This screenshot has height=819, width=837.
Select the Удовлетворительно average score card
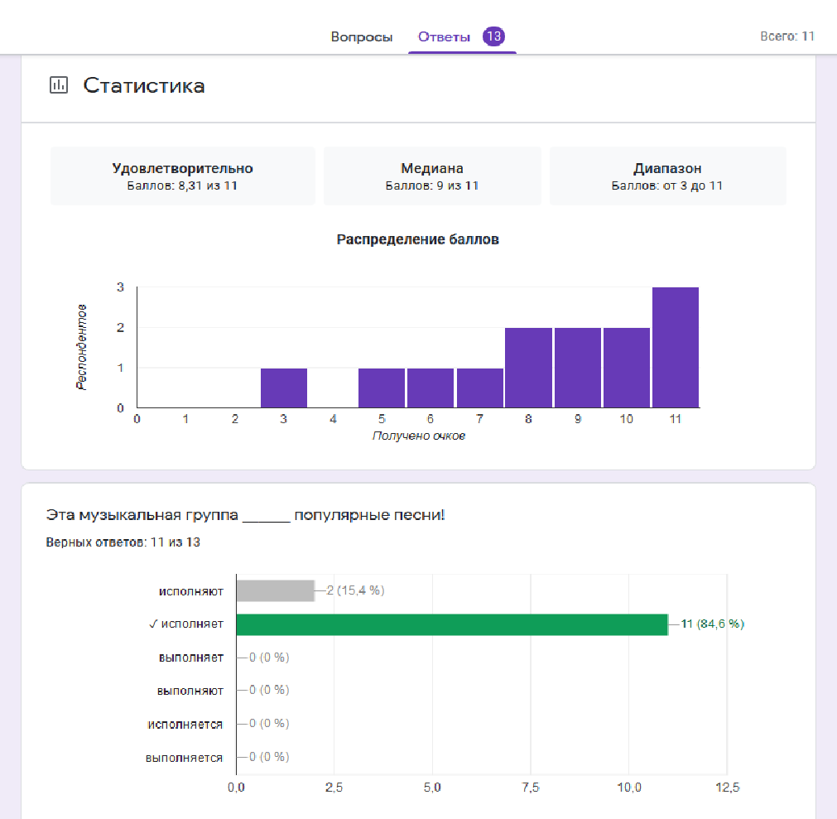tap(182, 176)
